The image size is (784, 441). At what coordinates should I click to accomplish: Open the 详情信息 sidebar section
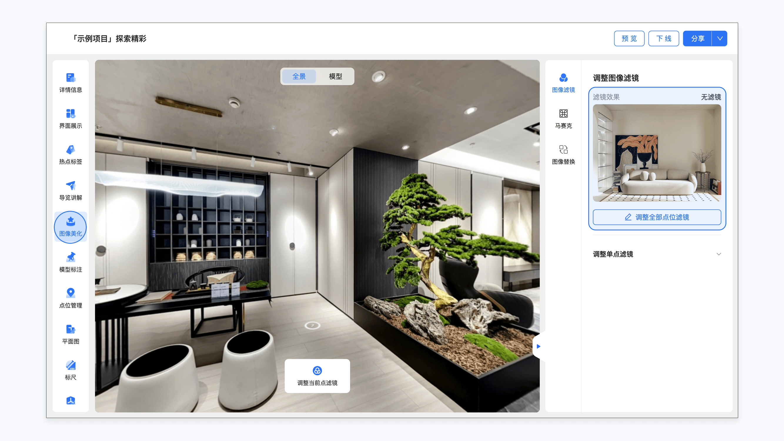pos(71,83)
